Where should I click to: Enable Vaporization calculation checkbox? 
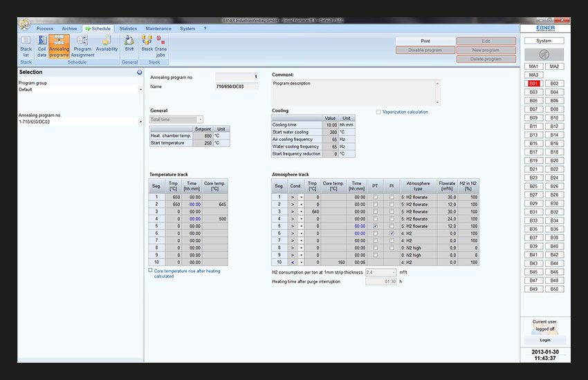pyautogui.click(x=378, y=112)
